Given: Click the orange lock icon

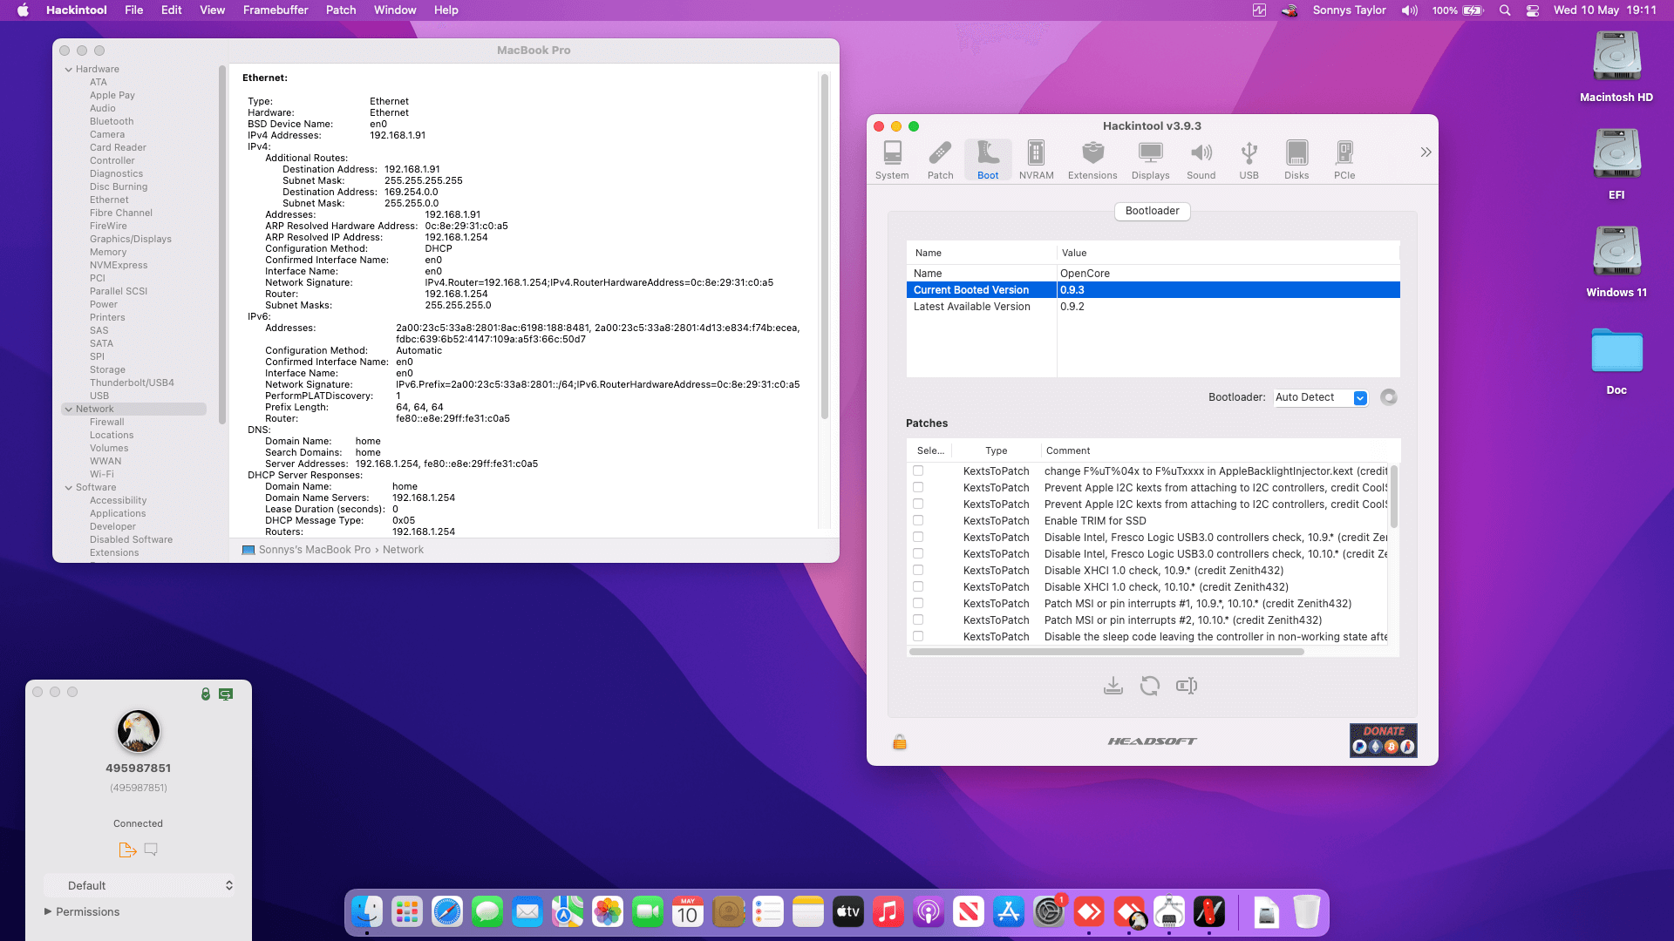Looking at the screenshot, I should tap(900, 742).
